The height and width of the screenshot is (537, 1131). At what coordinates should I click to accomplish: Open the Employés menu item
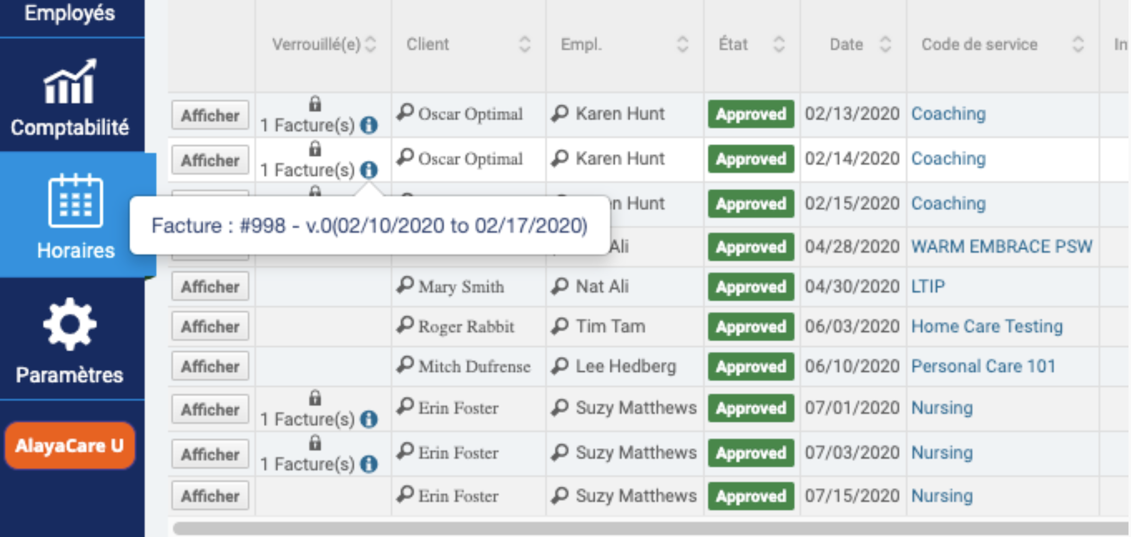tap(70, 13)
